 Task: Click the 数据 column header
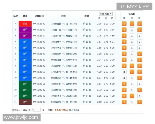tap(87, 16)
